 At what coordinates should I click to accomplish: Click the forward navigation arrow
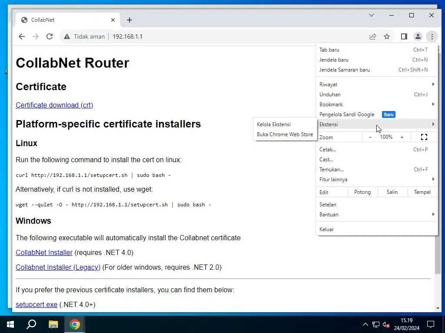click(36, 36)
